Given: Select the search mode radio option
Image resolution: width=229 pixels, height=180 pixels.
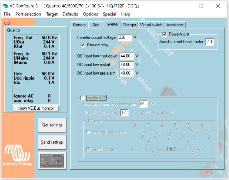Looking at the screenshot, I should [88, 149].
